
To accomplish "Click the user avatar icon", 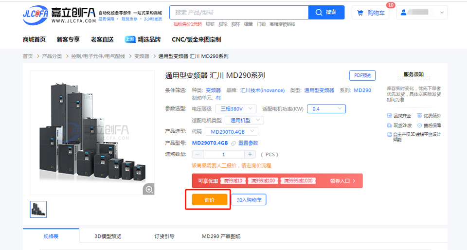I will 404,13.
